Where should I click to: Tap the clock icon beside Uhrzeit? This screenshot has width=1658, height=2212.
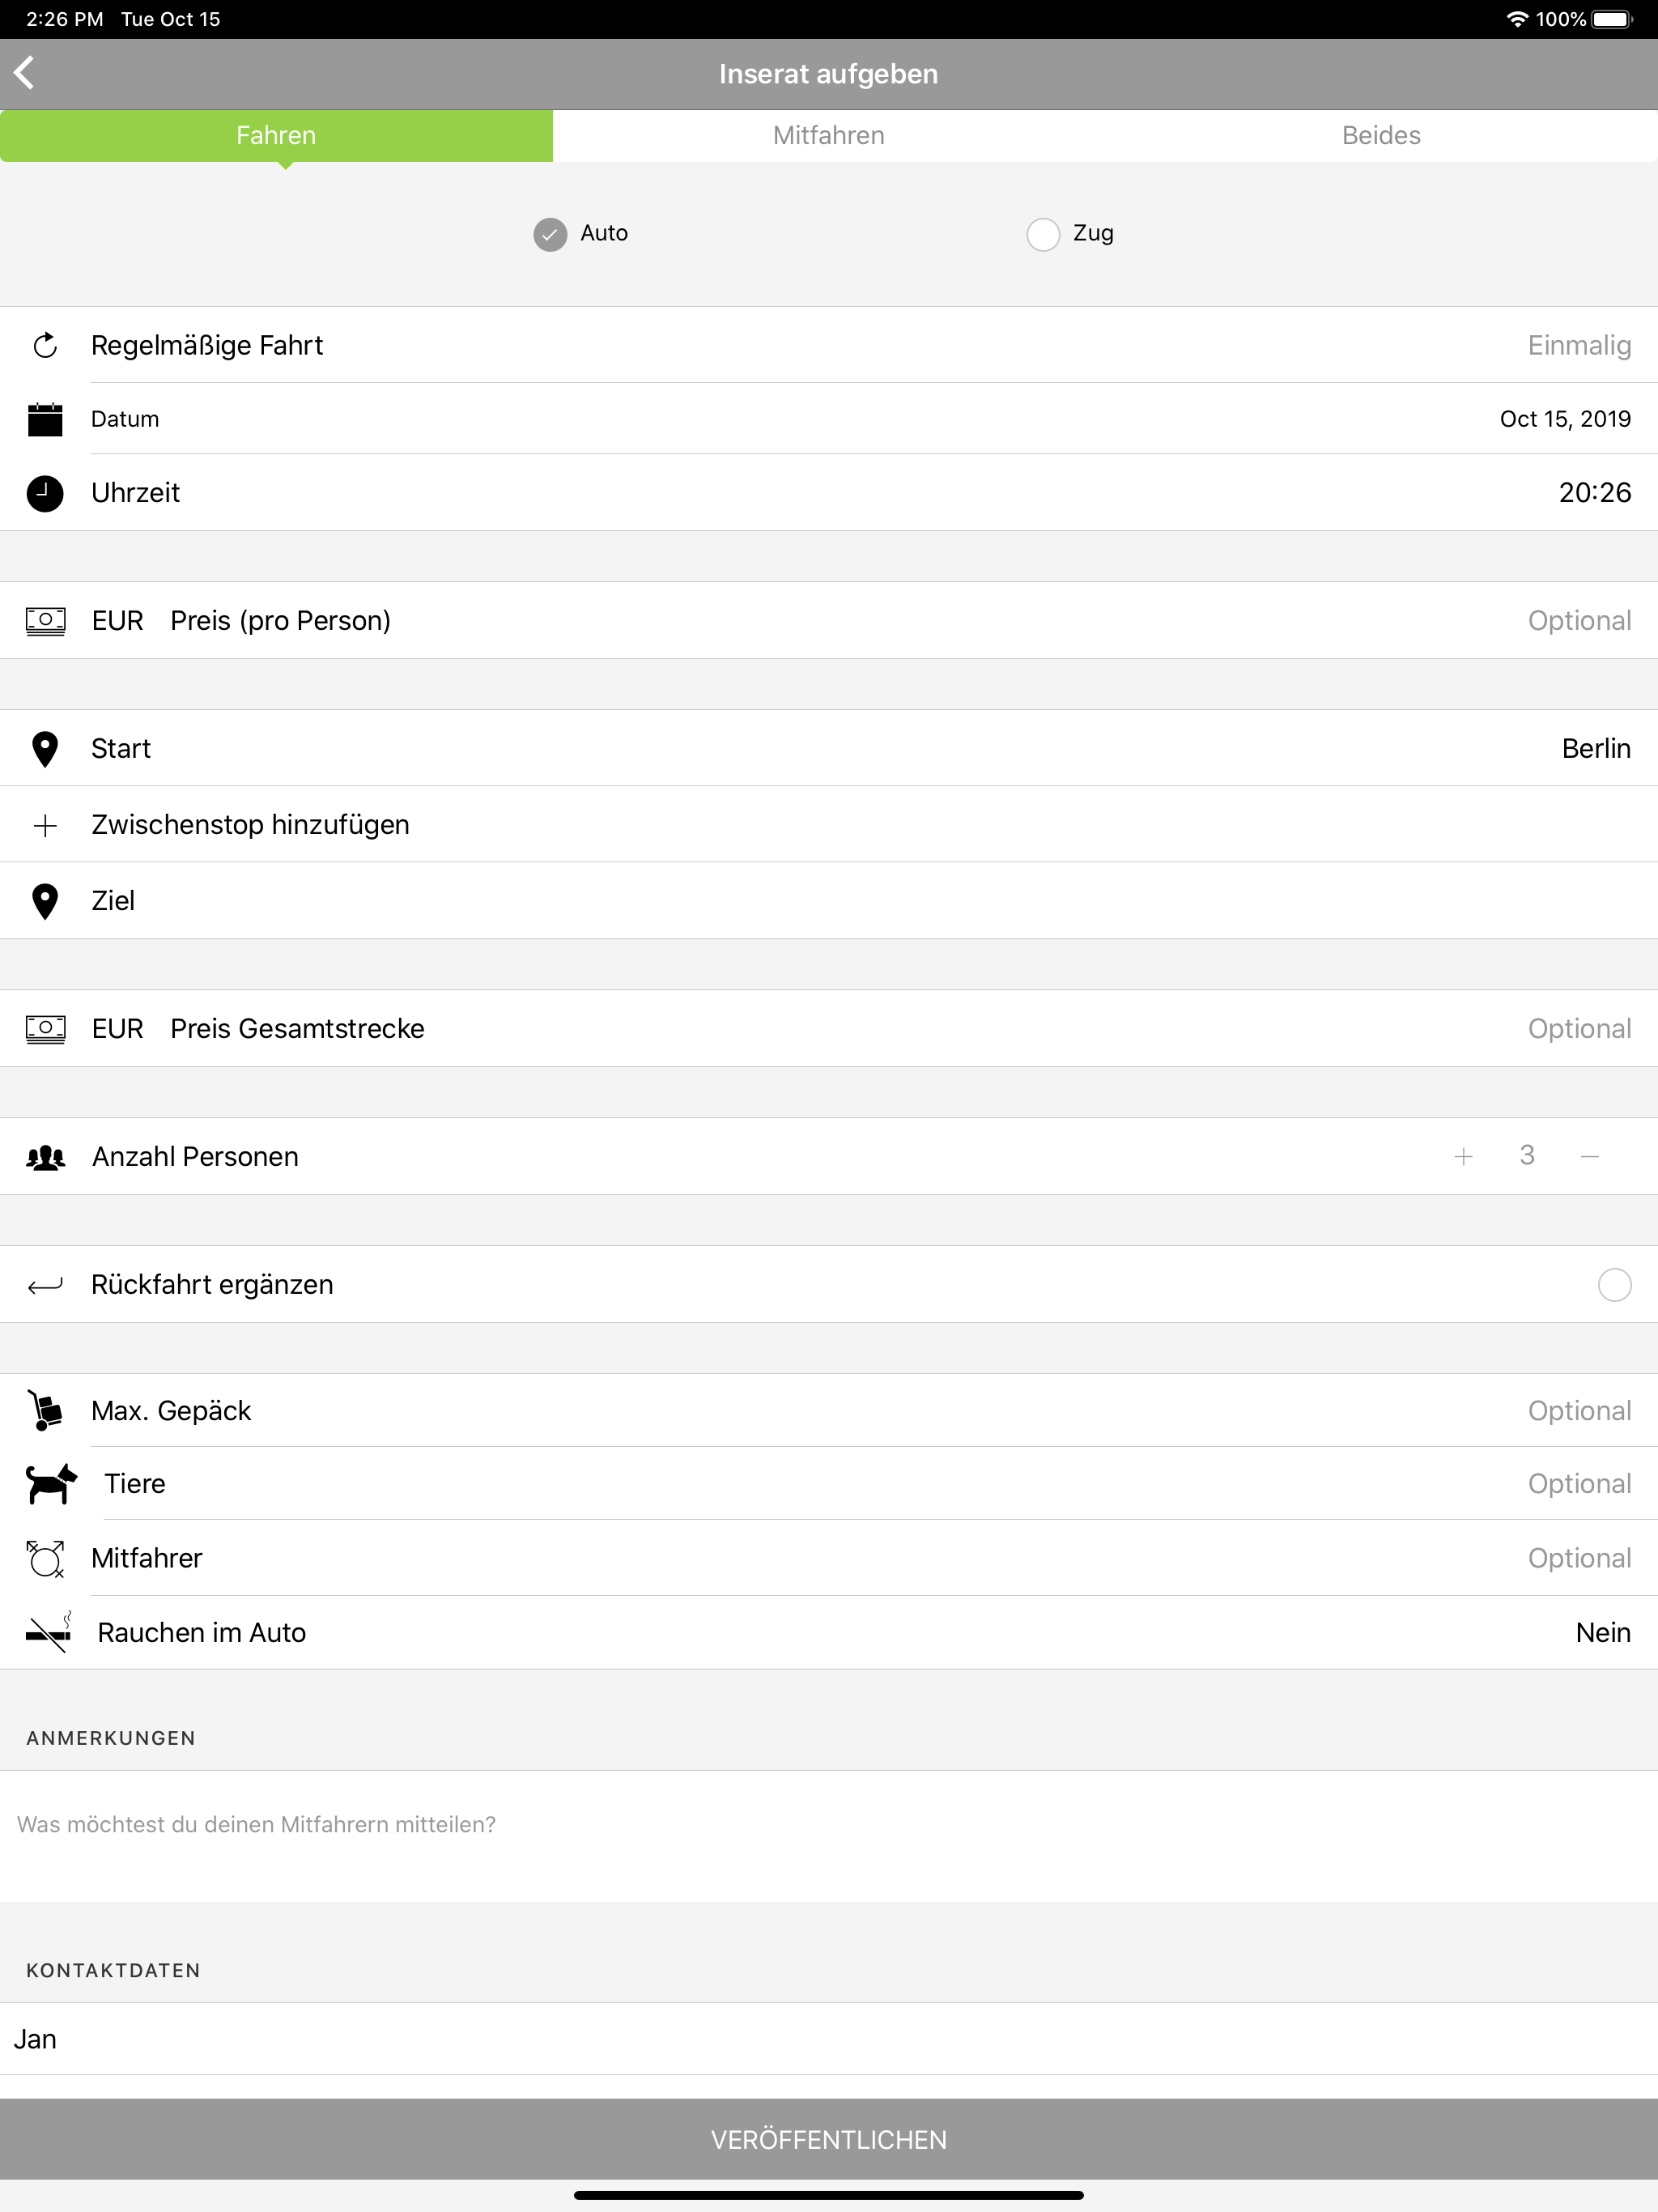[45, 493]
